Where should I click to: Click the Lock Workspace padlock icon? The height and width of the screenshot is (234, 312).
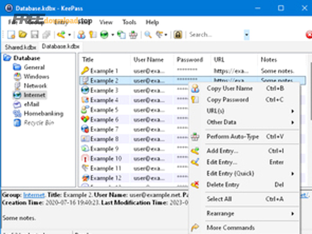[x=178, y=35]
